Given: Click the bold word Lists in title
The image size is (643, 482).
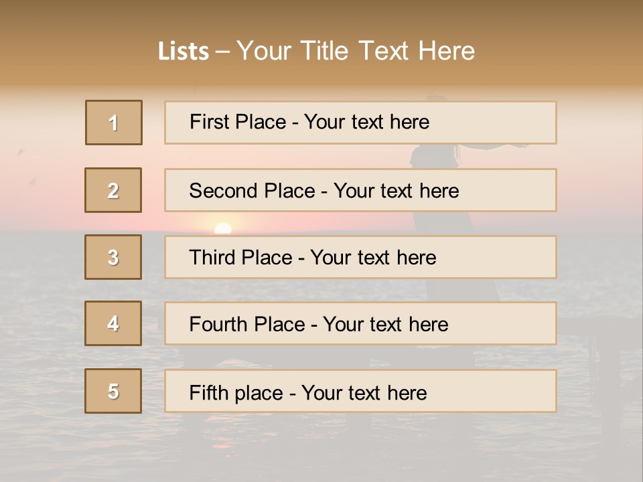Looking at the screenshot, I should pyautogui.click(x=184, y=51).
